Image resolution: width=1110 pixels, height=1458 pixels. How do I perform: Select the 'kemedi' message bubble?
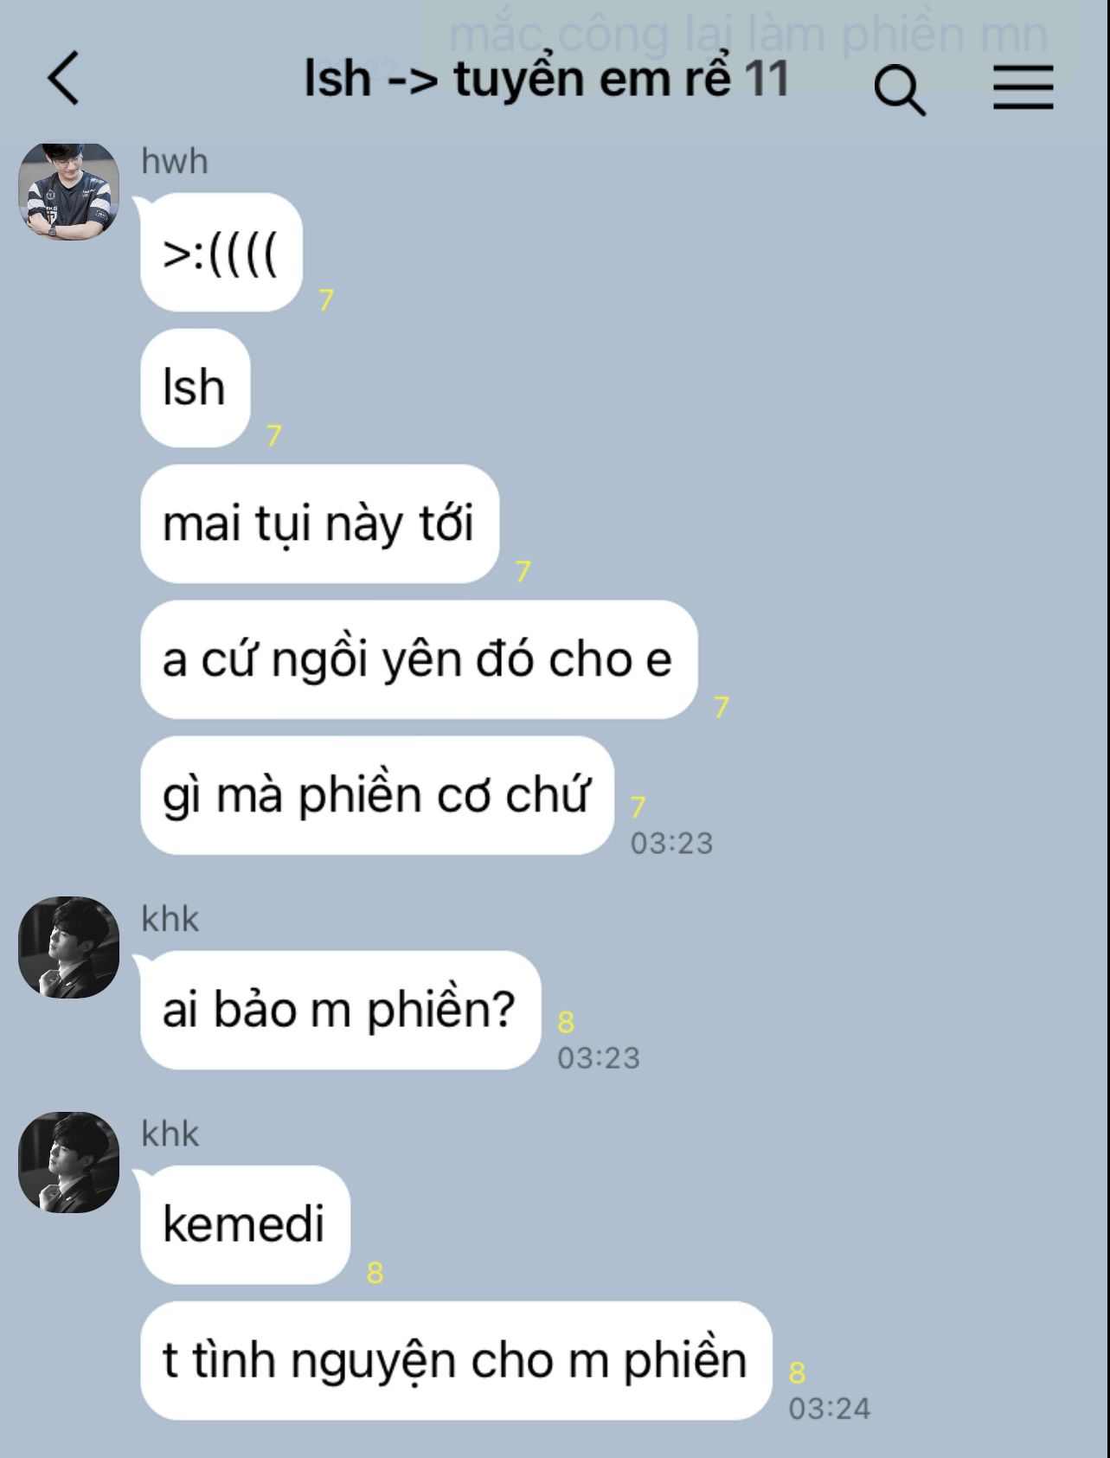point(246,1224)
